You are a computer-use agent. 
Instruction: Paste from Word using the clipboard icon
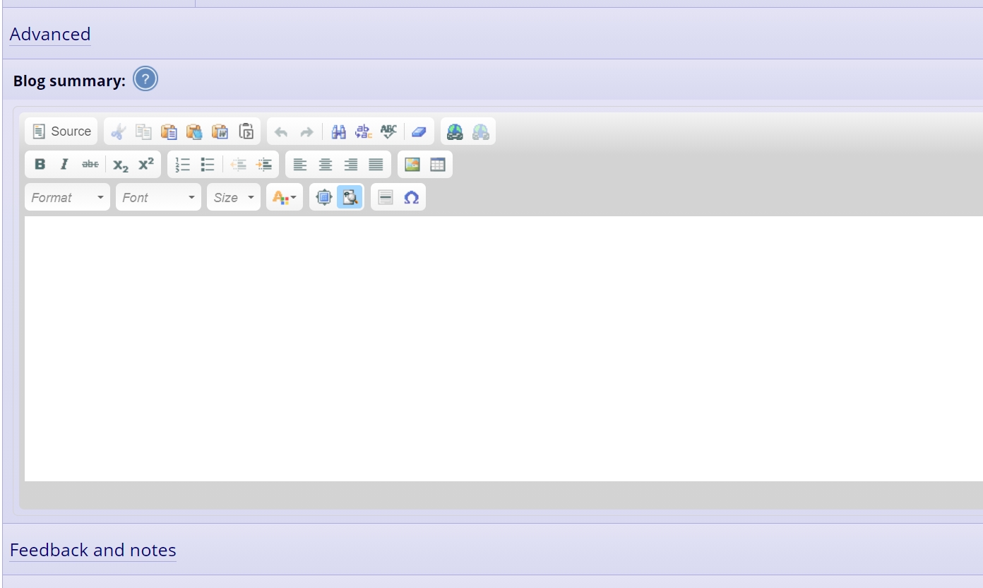(220, 131)
